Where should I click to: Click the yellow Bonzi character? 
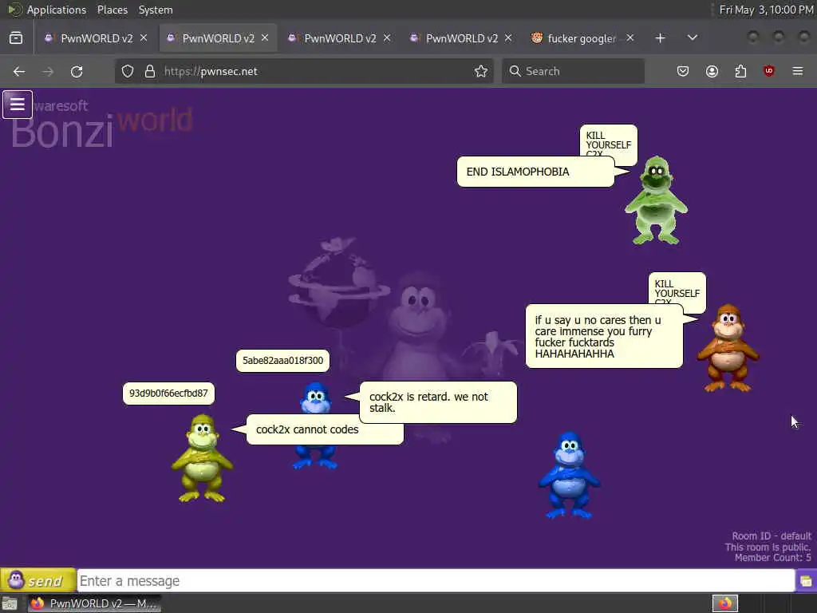tap(202, 458)
